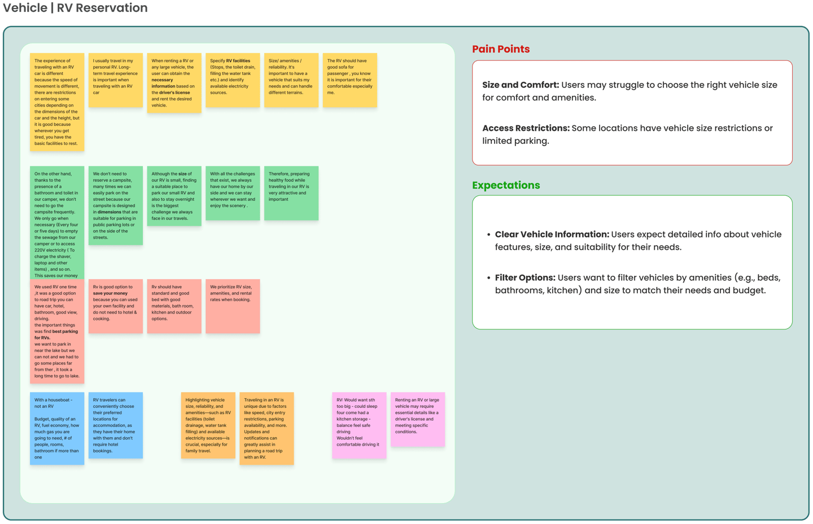Select the "Access Restrictions" pain point text
Image resolution: width=813 pixels, height=524 pixels.
pos(627,134)
